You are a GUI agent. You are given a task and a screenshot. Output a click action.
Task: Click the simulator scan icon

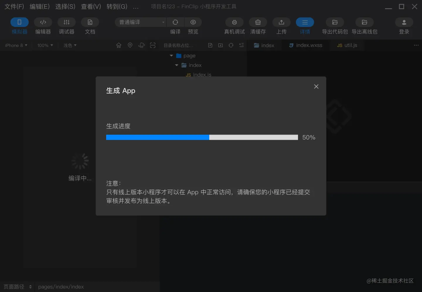153,45
